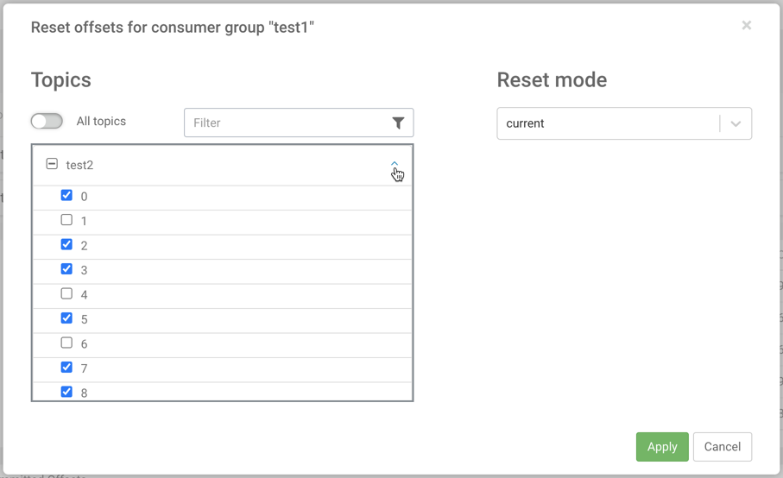
Task: Click the test2 partial-selection checkbox
Action: pos(52,164)
